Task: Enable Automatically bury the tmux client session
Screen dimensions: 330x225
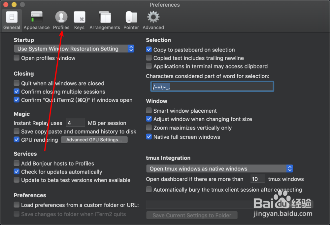Action: [149, 189]
